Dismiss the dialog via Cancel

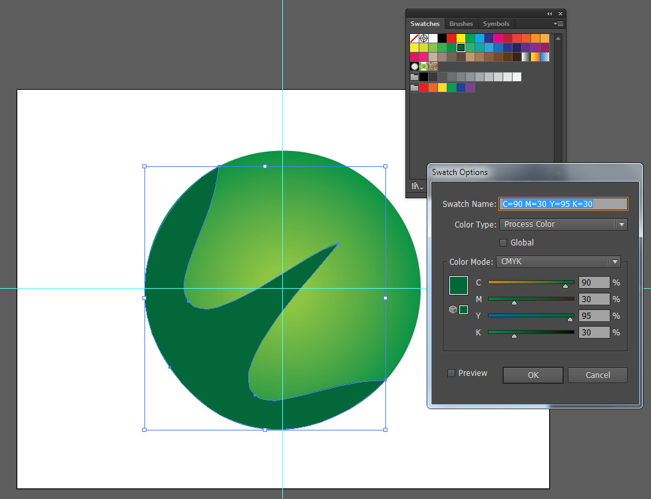597,375
